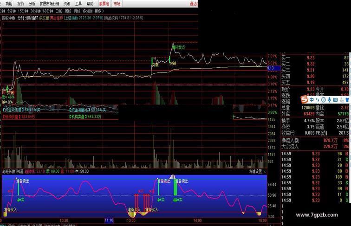The image size is (351, 226).
Task: Click the 净流入额 878.7万 row
Action: [315, 141]
